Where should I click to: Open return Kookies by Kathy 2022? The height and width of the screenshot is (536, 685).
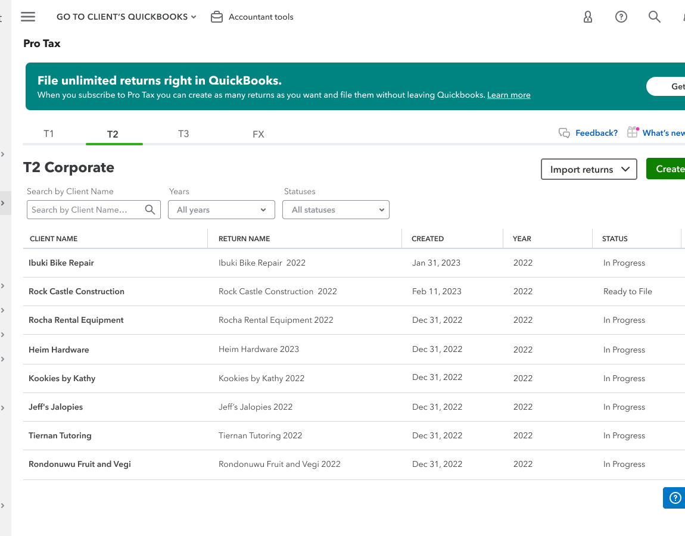261,378
